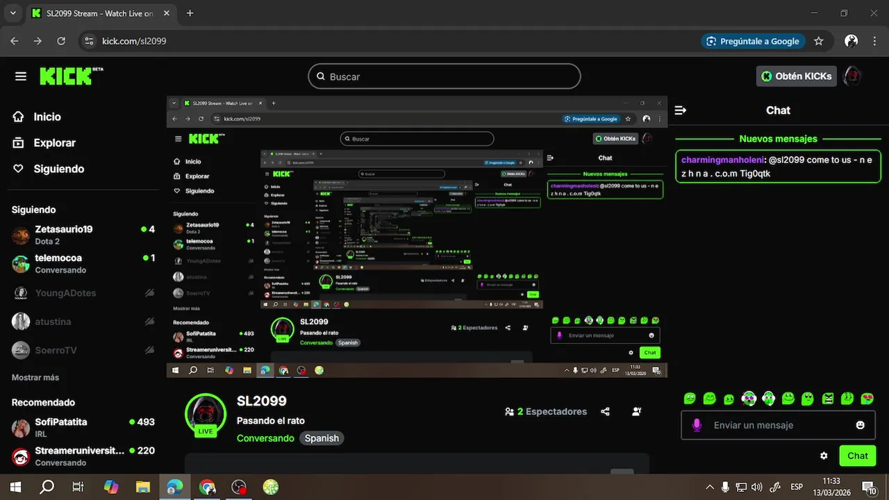Click the follow user icon beside share
Screen dimensions: 889x500
tap(637, 412)
